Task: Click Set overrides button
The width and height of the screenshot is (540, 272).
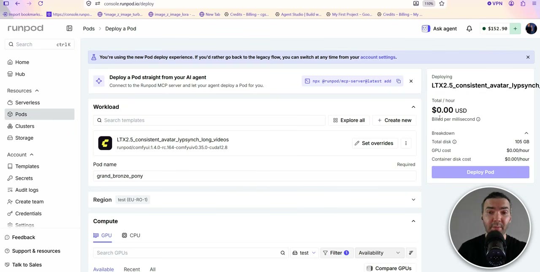Action: (x=374, y=143)
